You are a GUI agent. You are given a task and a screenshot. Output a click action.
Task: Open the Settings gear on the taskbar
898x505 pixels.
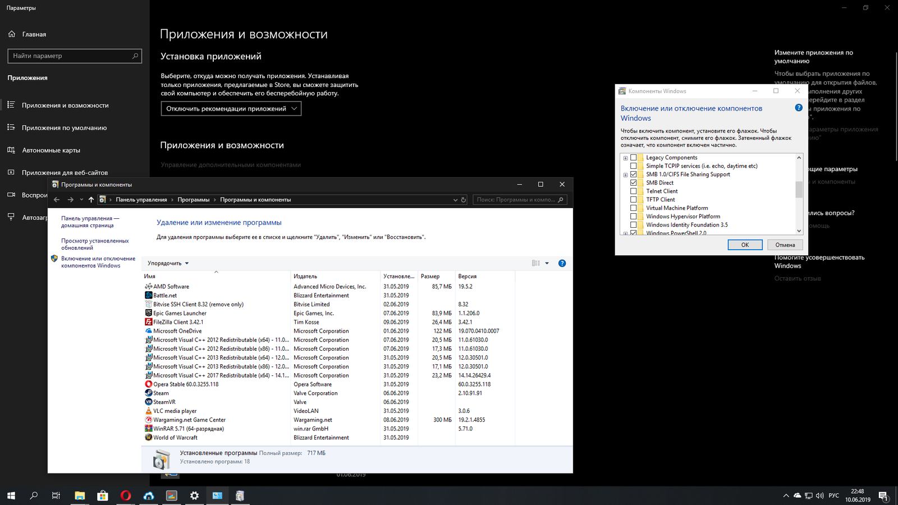(x=194, y=495)
